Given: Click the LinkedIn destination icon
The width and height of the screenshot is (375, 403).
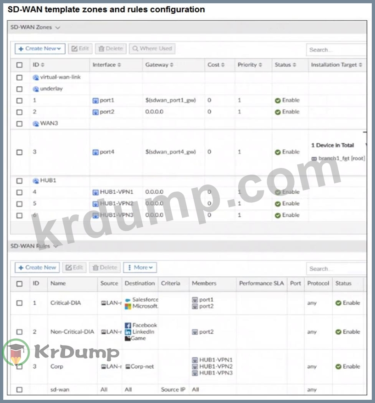Looking at the screenshot, I should tap(128, 332).
